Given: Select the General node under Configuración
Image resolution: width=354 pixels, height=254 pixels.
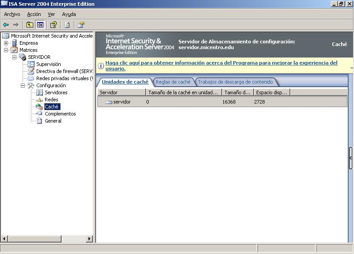Looking at the screenshot, I should (x=53, y=121).
